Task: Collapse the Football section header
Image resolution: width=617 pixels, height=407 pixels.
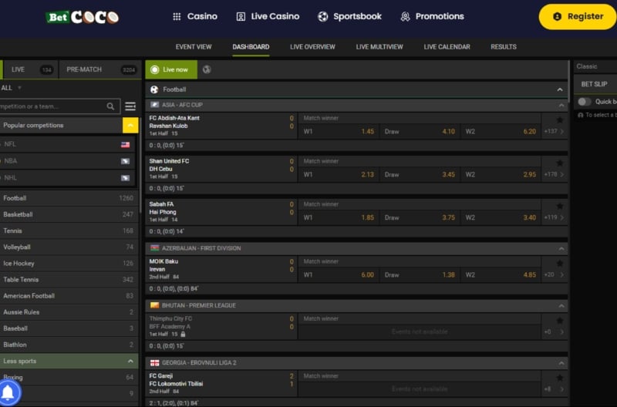Action: coord(560,89)
